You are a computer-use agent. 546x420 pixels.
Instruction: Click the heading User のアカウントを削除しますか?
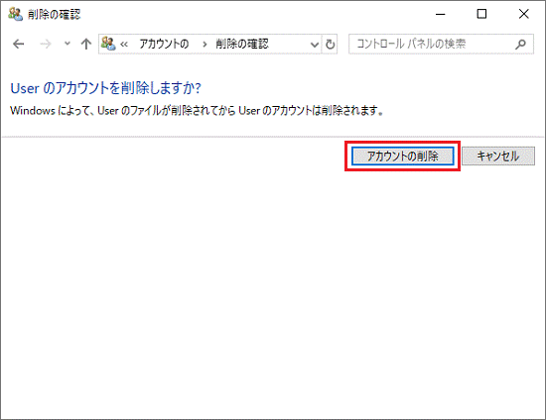click(106, 88)
